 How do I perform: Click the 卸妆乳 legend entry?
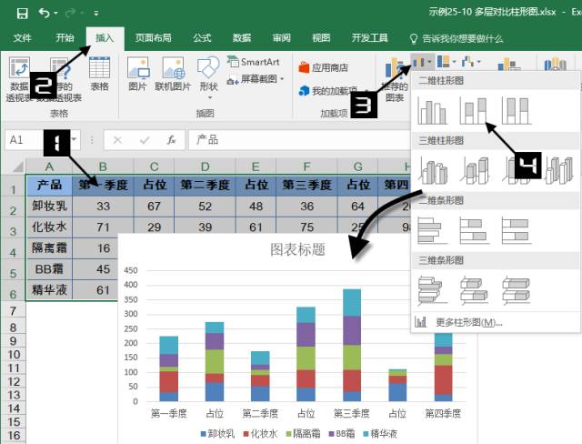pyautogui.click(x=217, y=434)
